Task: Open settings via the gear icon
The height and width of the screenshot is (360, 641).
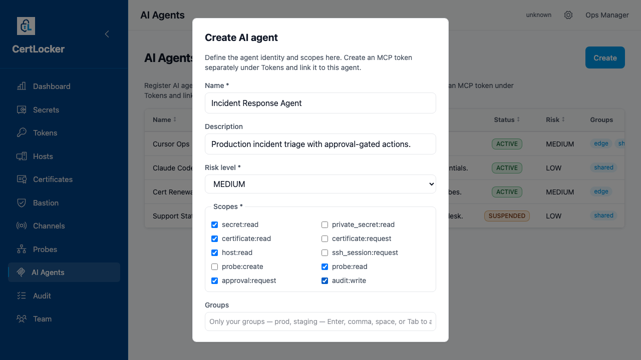Action: [568, 15]
